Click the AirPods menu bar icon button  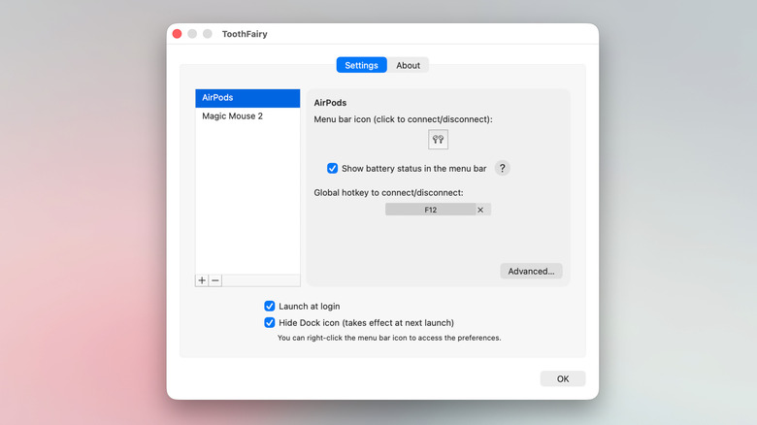click(x=438, y=140)
